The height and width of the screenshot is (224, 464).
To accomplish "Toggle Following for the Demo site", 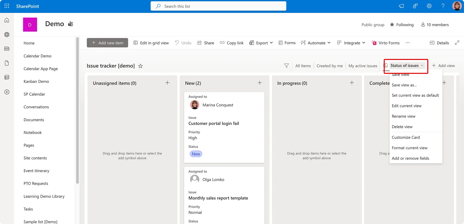I will tap(401, 24).
